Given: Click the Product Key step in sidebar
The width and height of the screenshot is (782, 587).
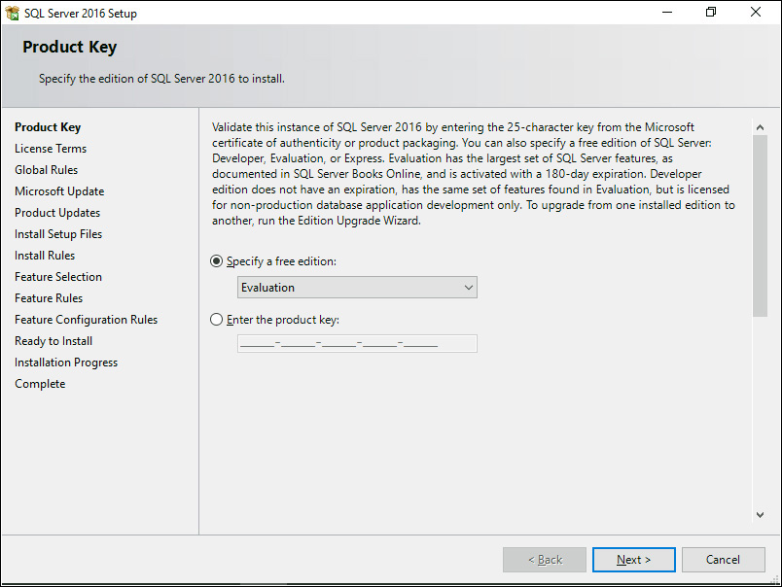Looking at the screenshot, I should click(48, 127).
